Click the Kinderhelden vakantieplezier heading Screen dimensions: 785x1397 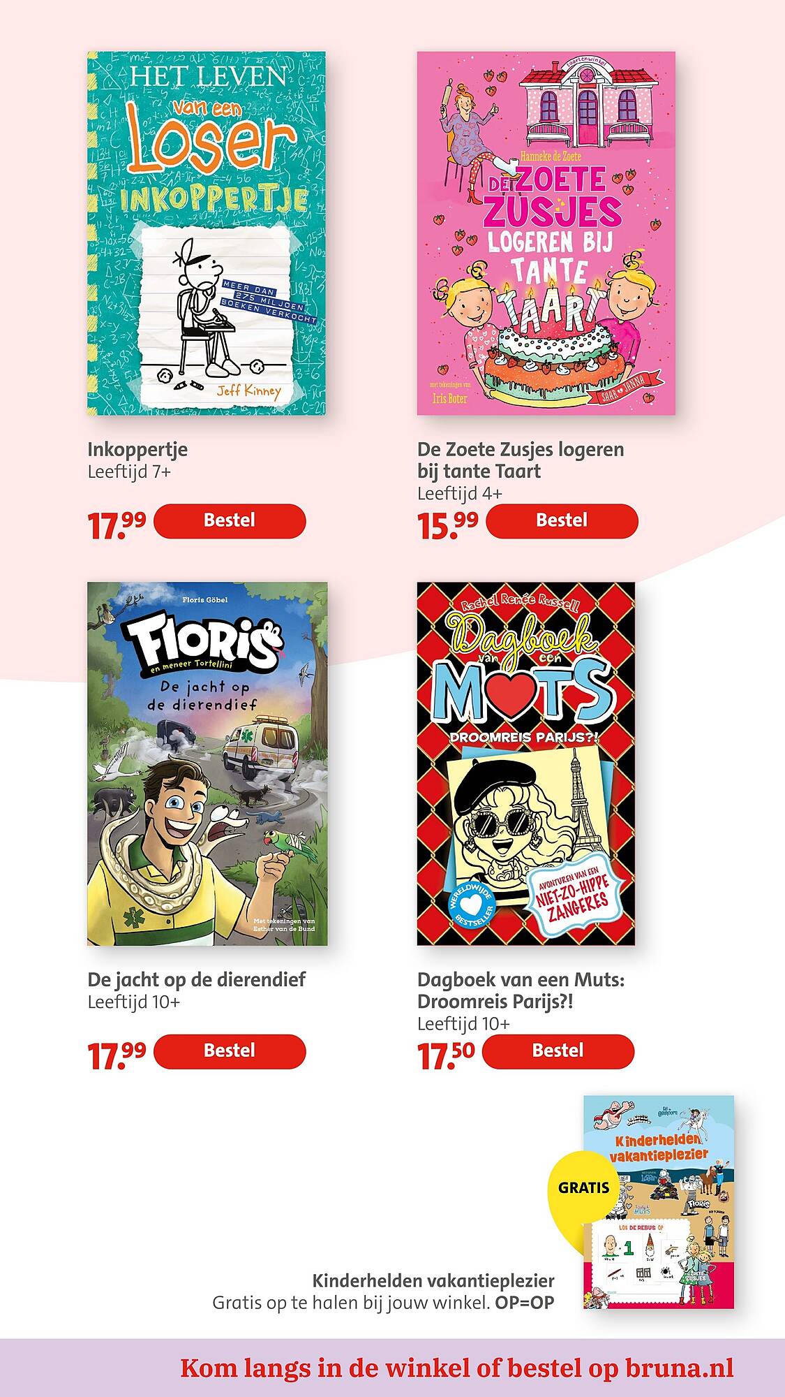click(433, 1281)
